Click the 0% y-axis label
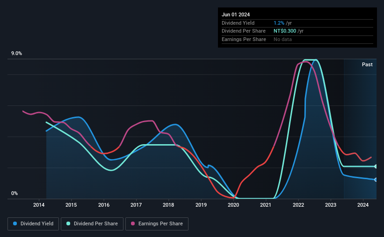 (x=14, y=193)
